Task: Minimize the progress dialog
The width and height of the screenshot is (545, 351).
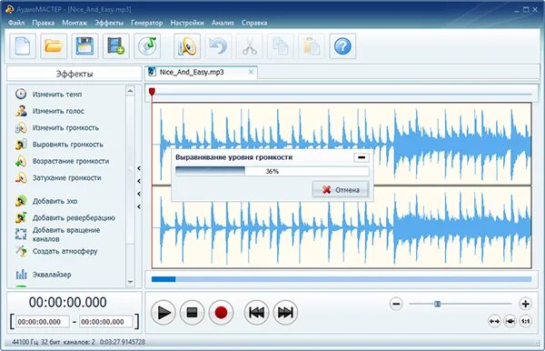Action: tap(362, 157)
